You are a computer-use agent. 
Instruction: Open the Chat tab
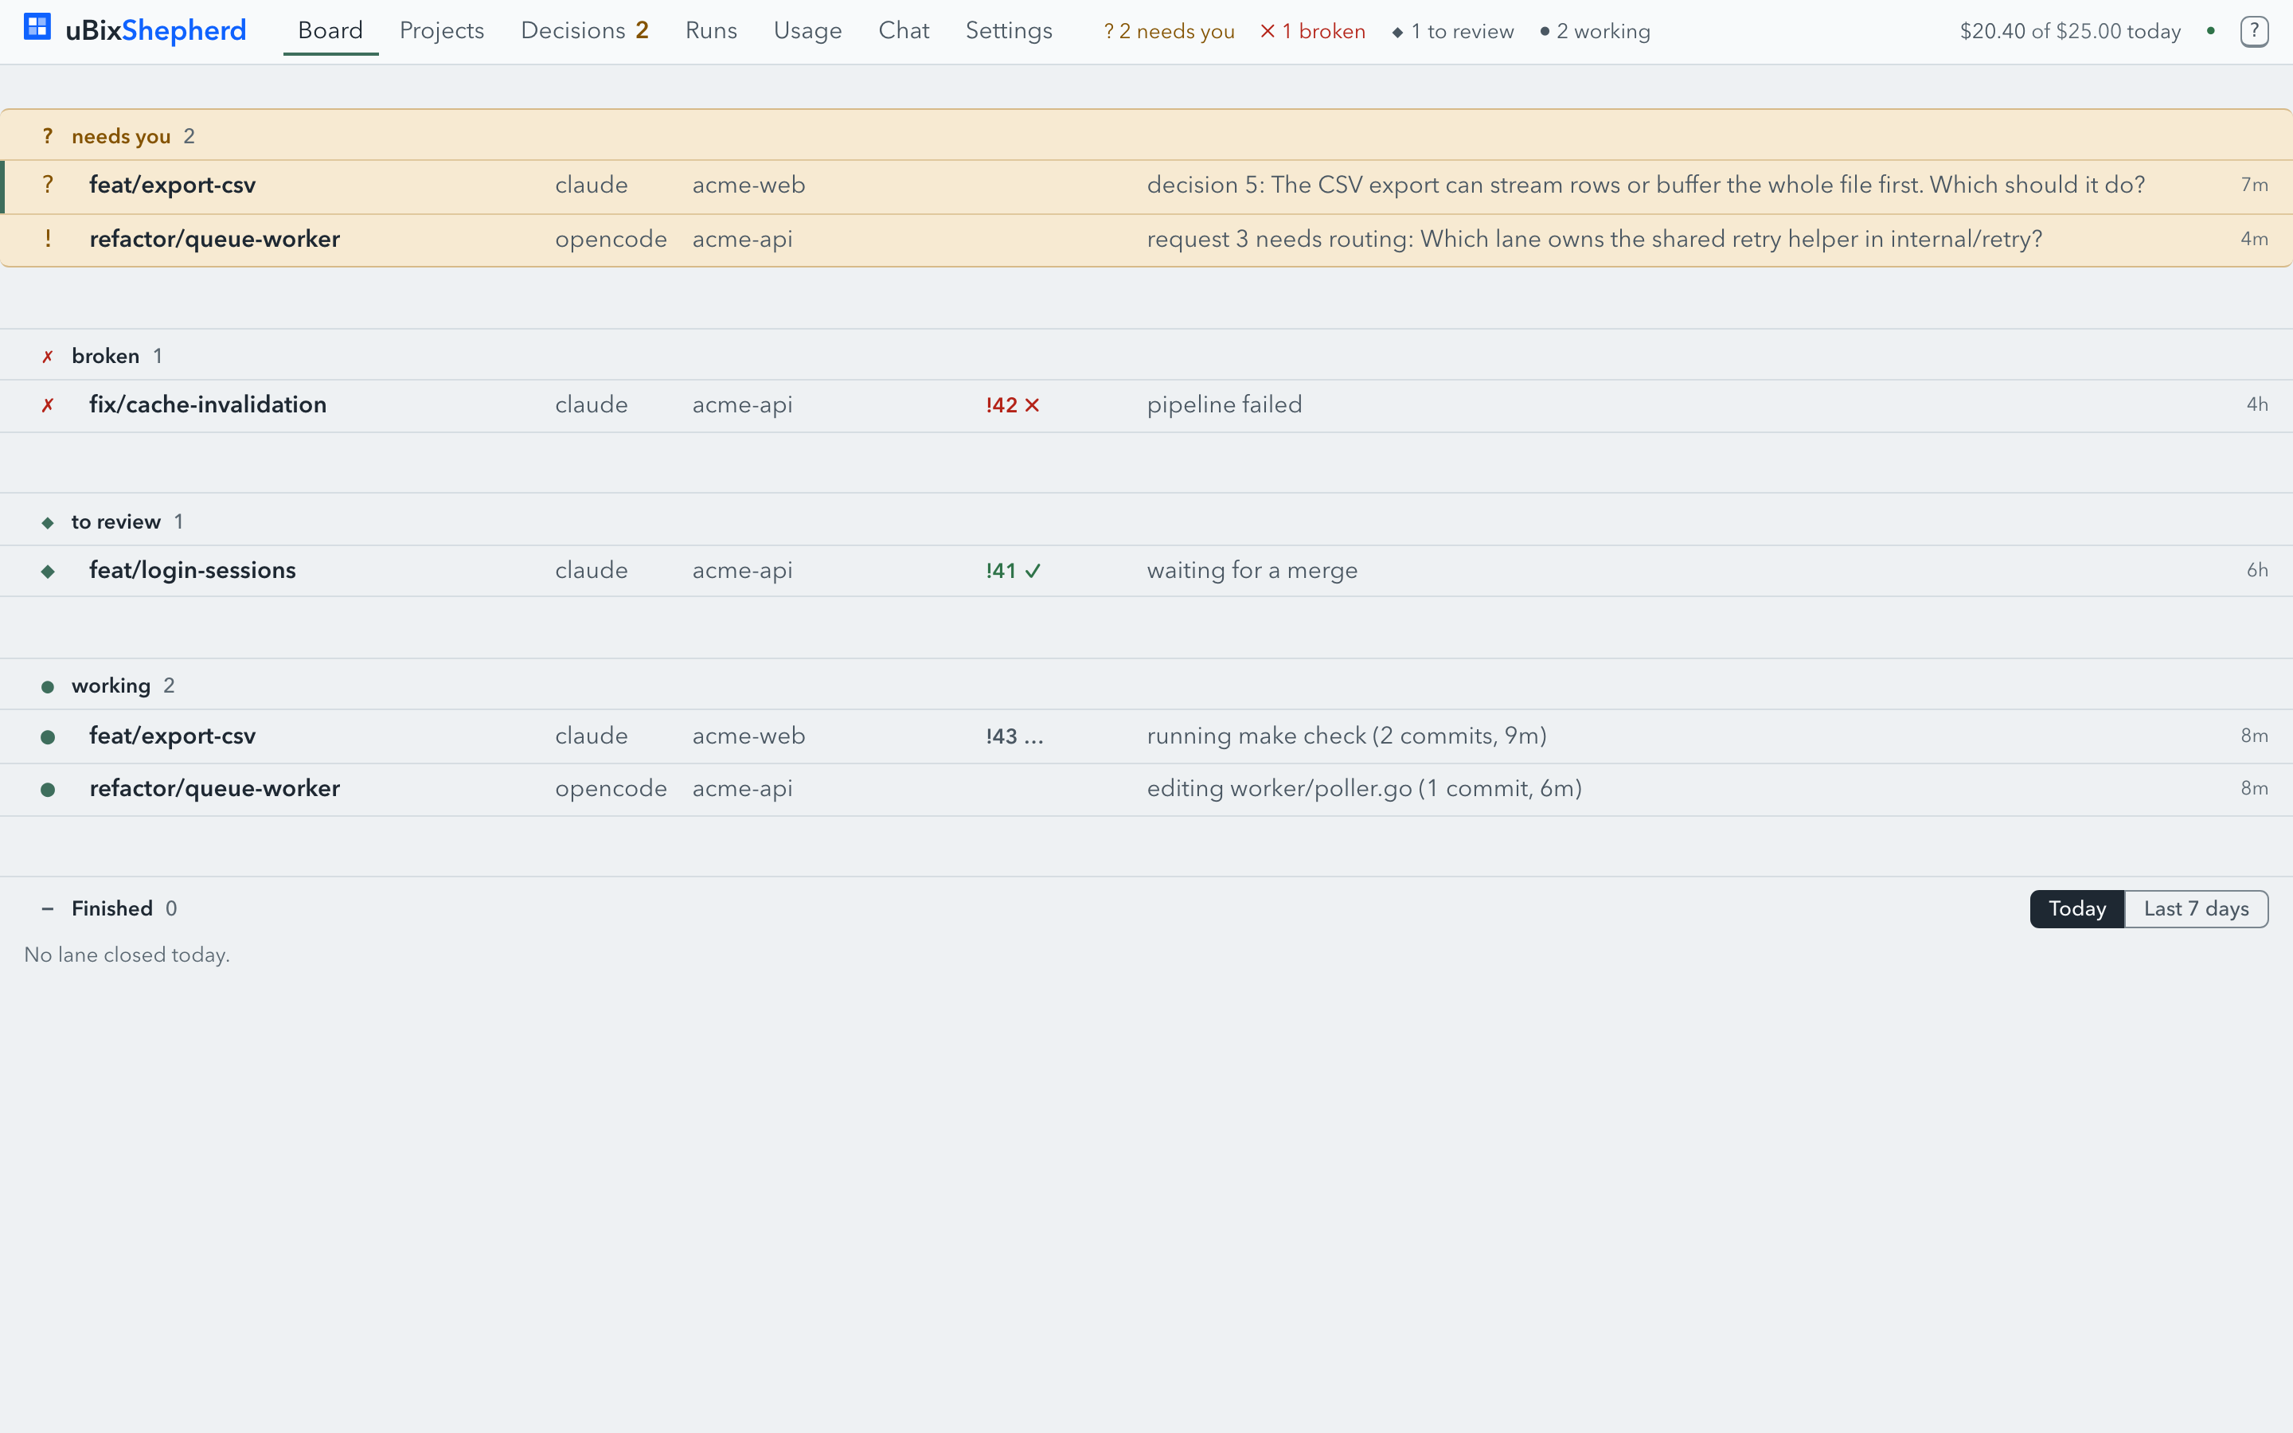(903, 30)
